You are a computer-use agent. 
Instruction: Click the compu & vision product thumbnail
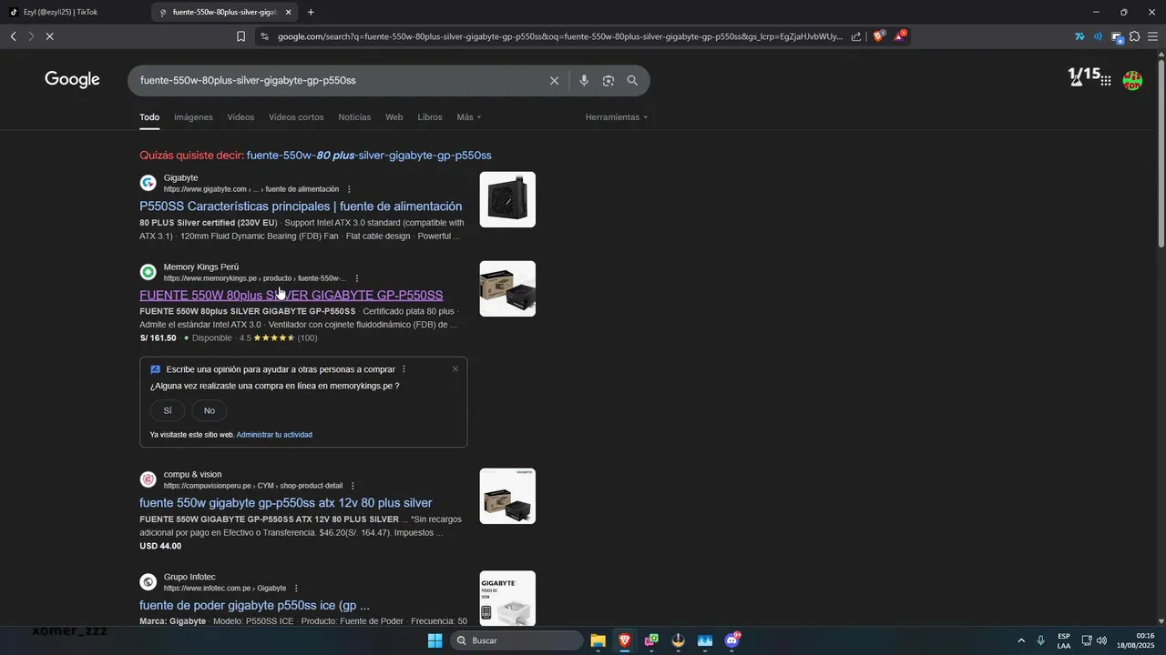(x=507, y=496)
